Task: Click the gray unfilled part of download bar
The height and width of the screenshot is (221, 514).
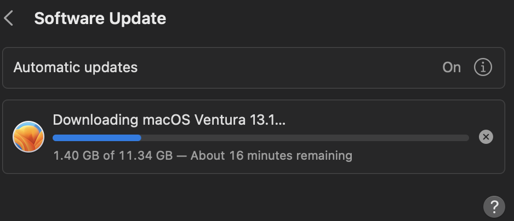Action: pos(305,138)
